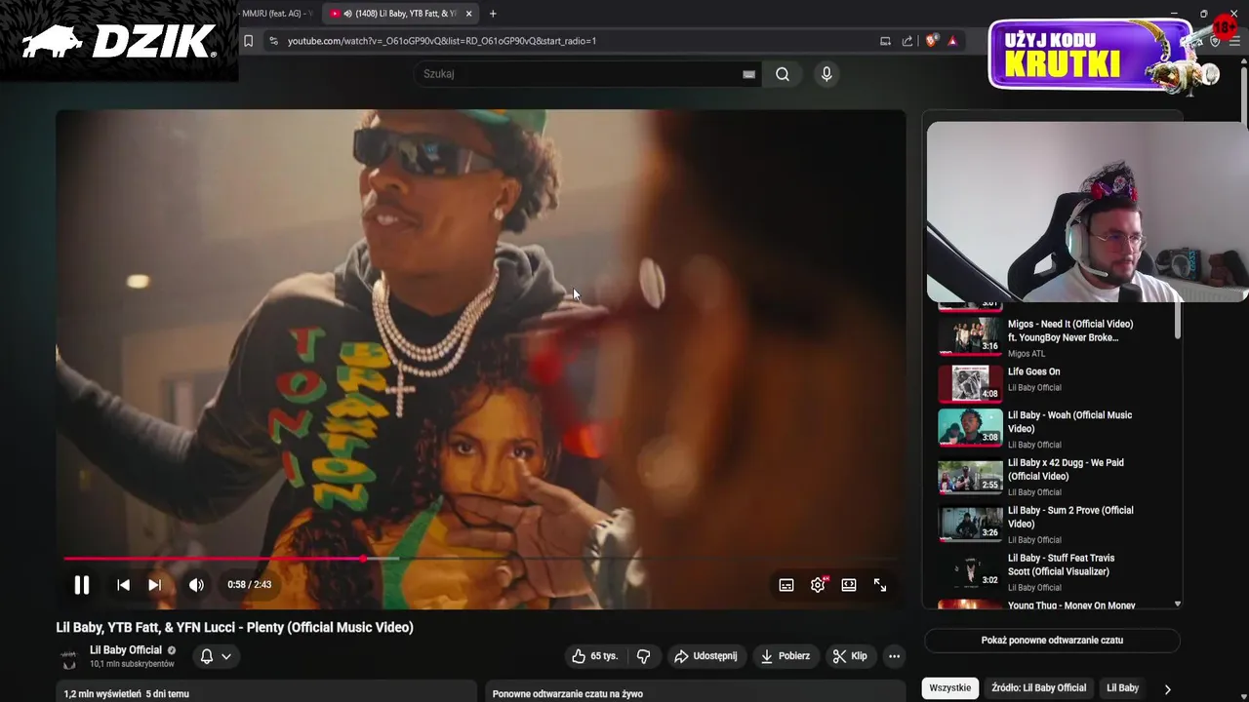This screenshot has height=702, width=1249.
Task: Open the share icon in address bar
Action: 907,41
